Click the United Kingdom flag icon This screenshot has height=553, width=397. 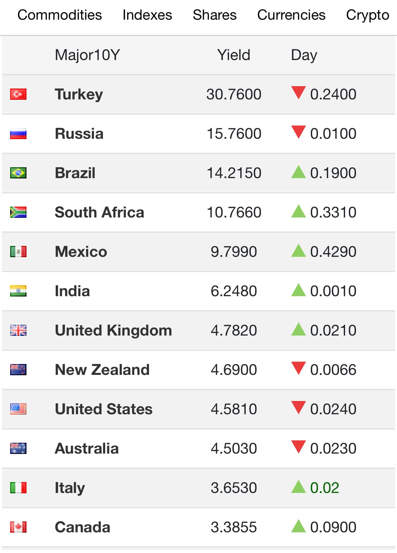pos(18,330)
